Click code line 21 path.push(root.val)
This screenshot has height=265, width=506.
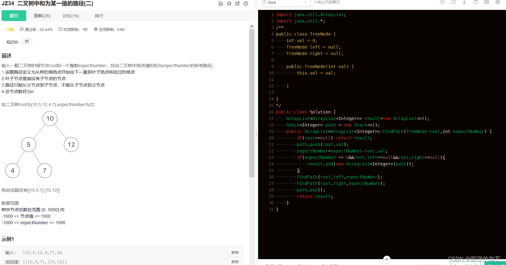tap(323, 144)
